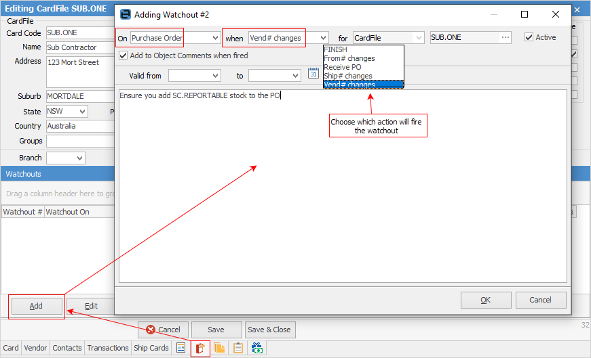Click the Add watchout button

point(37,306)
